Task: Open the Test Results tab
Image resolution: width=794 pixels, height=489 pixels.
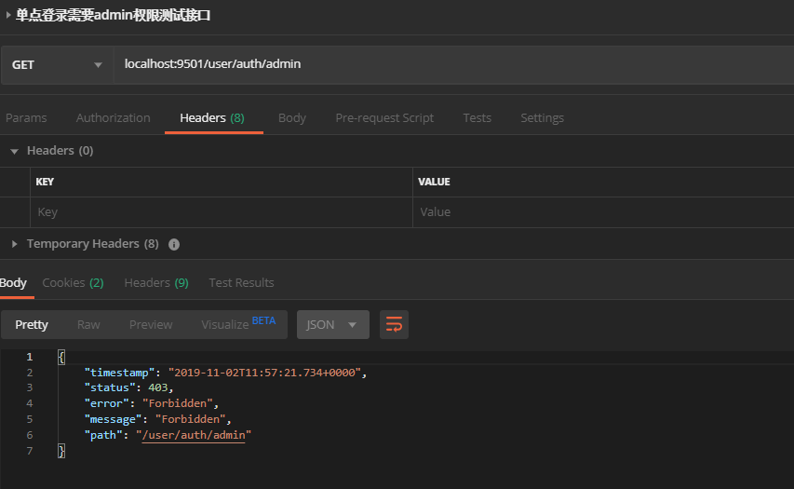Action: [241, 283]
